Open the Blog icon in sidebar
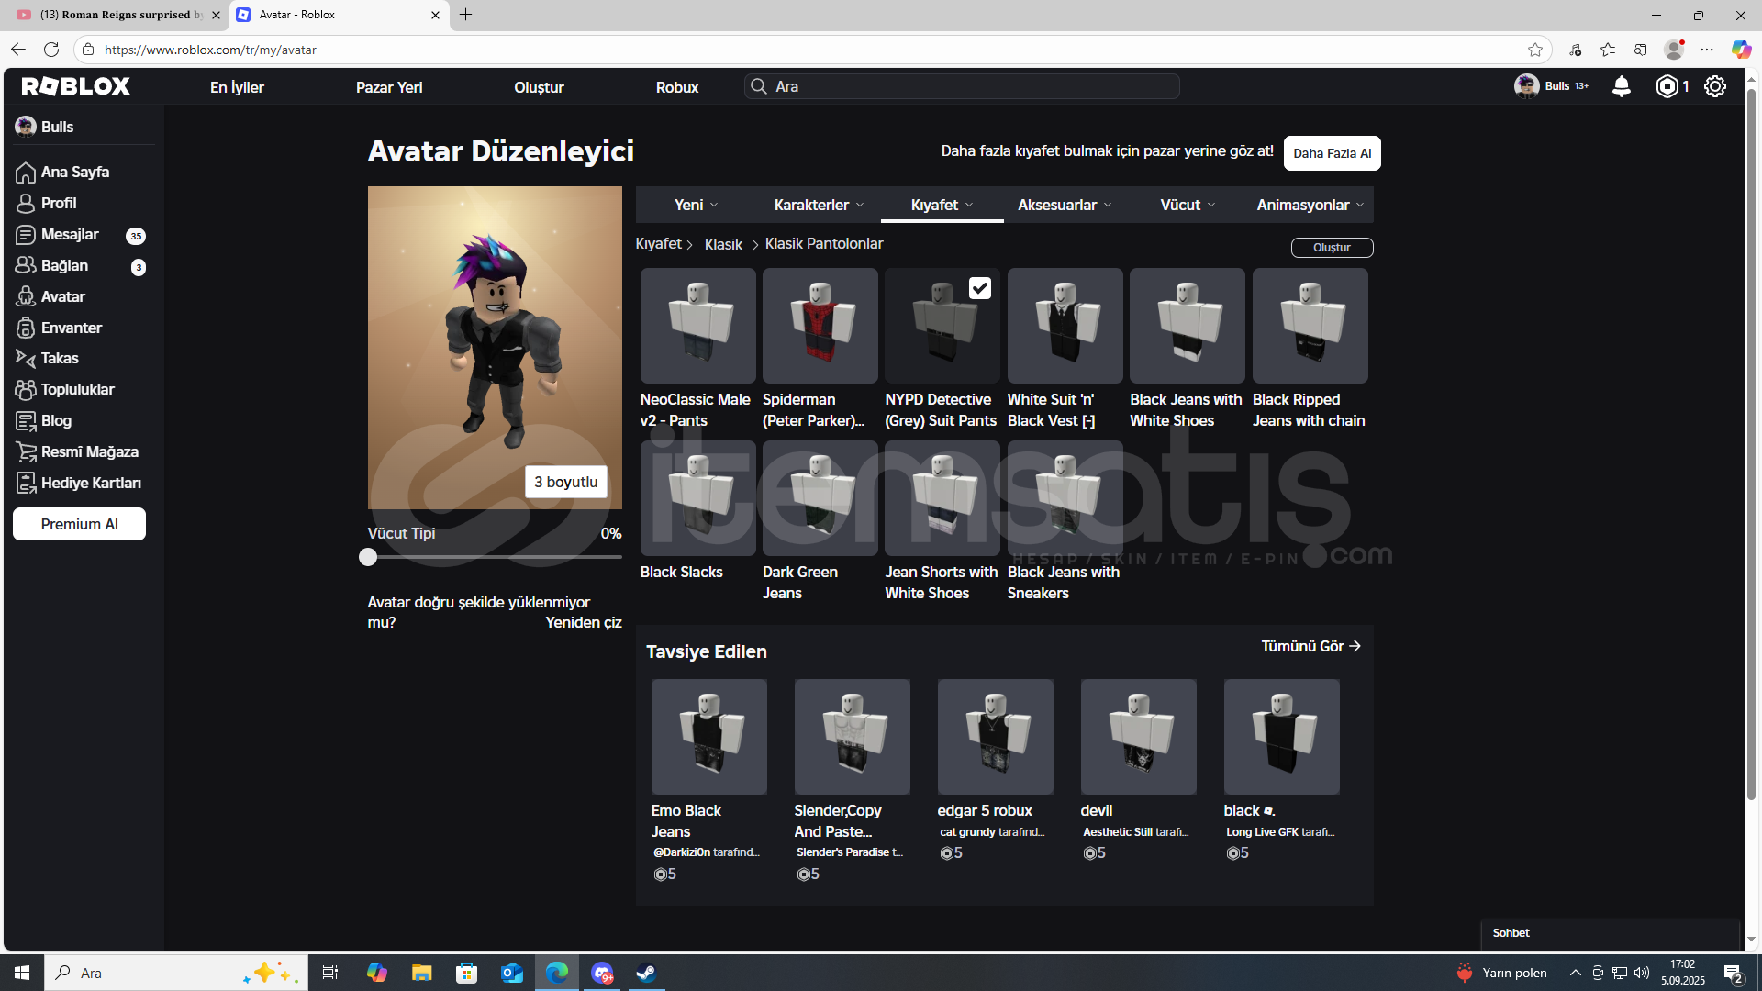Image resolution: width=1762 pixels, height=991 pixels. (x=26, y=421)
